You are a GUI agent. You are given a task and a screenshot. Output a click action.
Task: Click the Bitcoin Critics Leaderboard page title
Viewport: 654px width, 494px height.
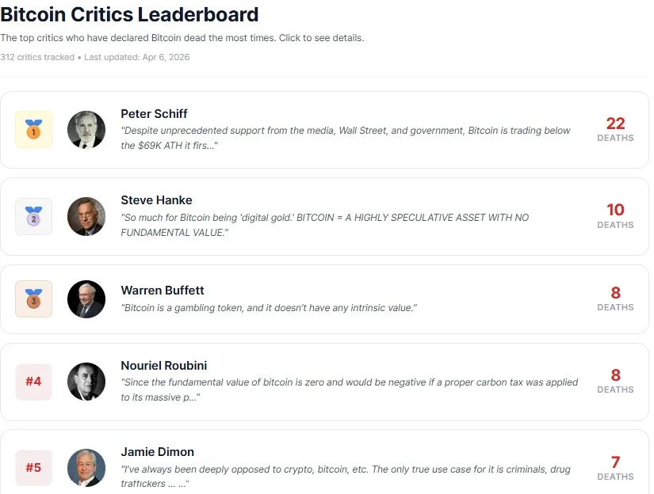pyautogui.click(x=129, y=14)
